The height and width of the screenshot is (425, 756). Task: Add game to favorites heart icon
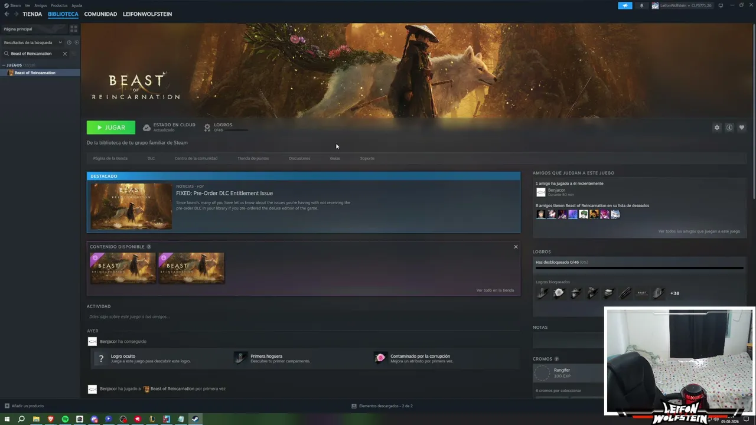(742, 127)
